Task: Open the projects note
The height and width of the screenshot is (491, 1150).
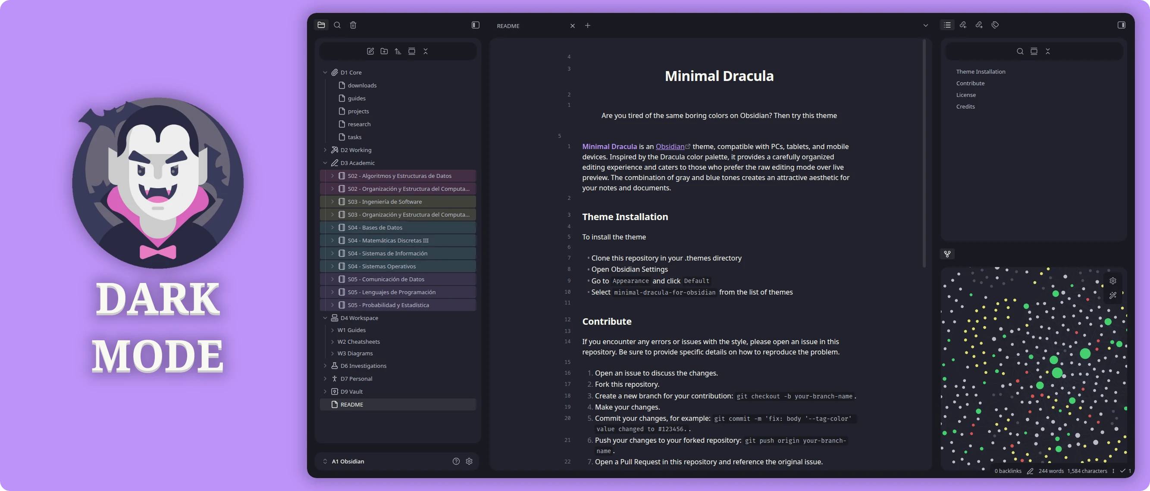Action: 398,111
